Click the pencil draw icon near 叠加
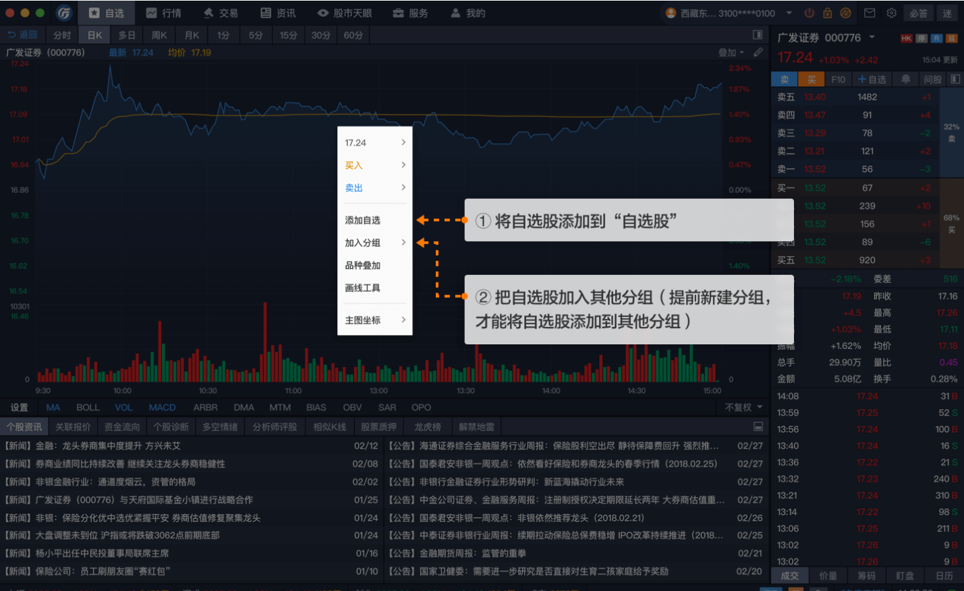This screenshot has width=964, height=591. (758, 52)
